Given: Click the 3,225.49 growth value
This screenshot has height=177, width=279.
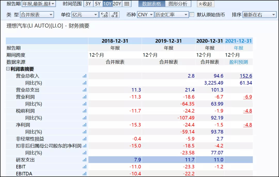Looking at the screenshot, I should [x=214, y=83].
